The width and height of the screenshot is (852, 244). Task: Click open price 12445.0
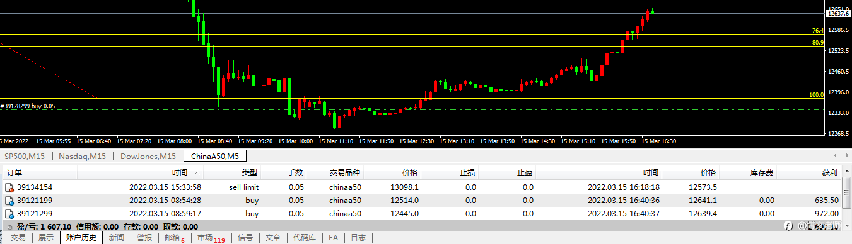coord(405,214)
